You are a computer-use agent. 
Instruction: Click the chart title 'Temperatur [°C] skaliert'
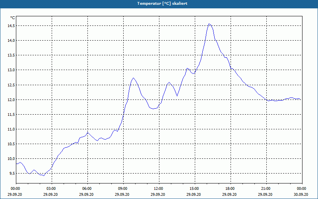pos(162,4)
